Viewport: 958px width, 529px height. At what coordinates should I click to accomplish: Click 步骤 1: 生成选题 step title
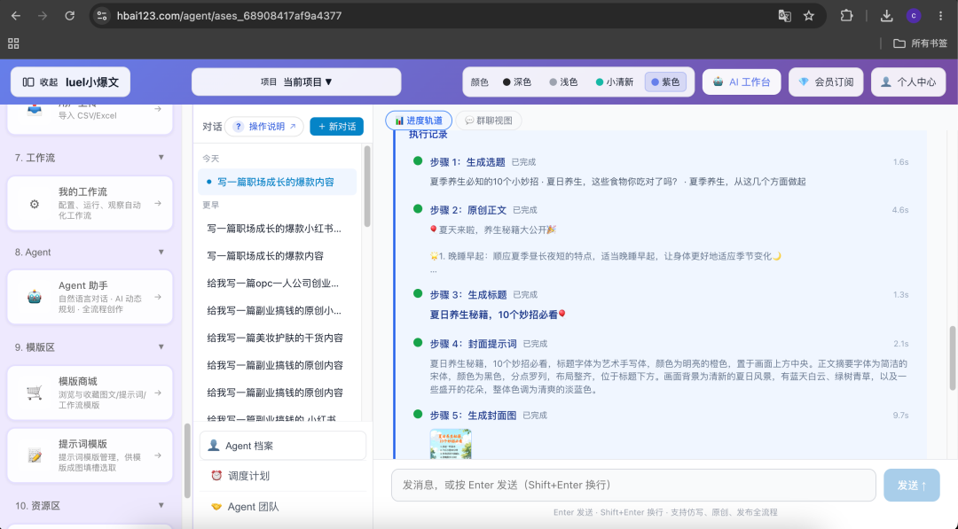pos(467,161)
